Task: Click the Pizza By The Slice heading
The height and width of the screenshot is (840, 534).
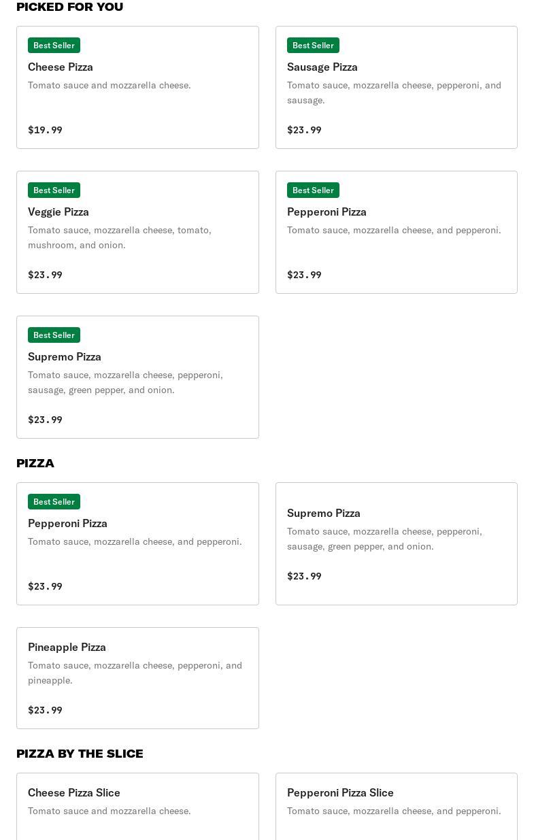Action: pos(80,754)
